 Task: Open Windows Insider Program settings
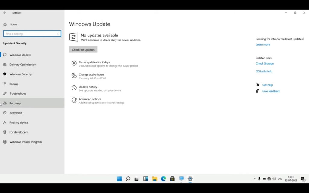tap(25, 142)
